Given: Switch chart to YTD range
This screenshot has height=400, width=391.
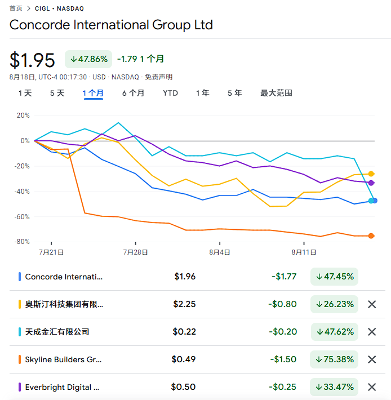Looking at the screenshot, I should tap(170, 93).
